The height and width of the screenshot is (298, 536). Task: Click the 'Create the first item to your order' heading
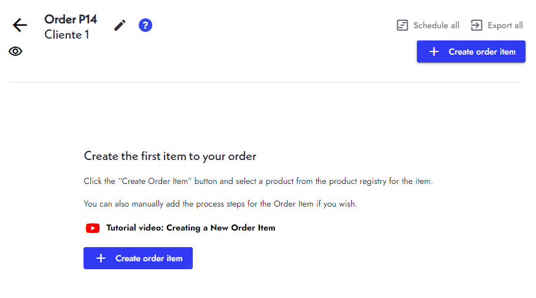click(x=170, y=156)
